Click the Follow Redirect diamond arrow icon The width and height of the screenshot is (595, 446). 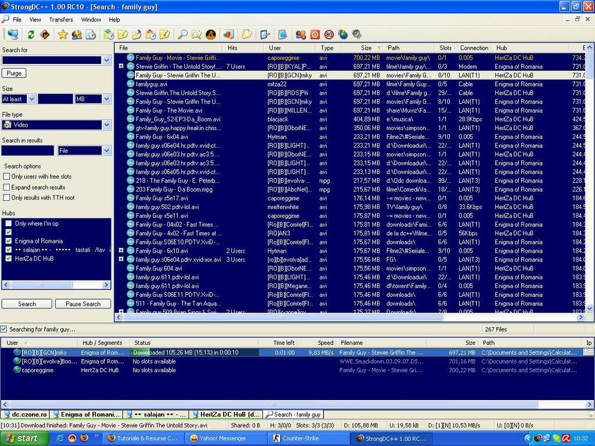click(x=45, y=34)
